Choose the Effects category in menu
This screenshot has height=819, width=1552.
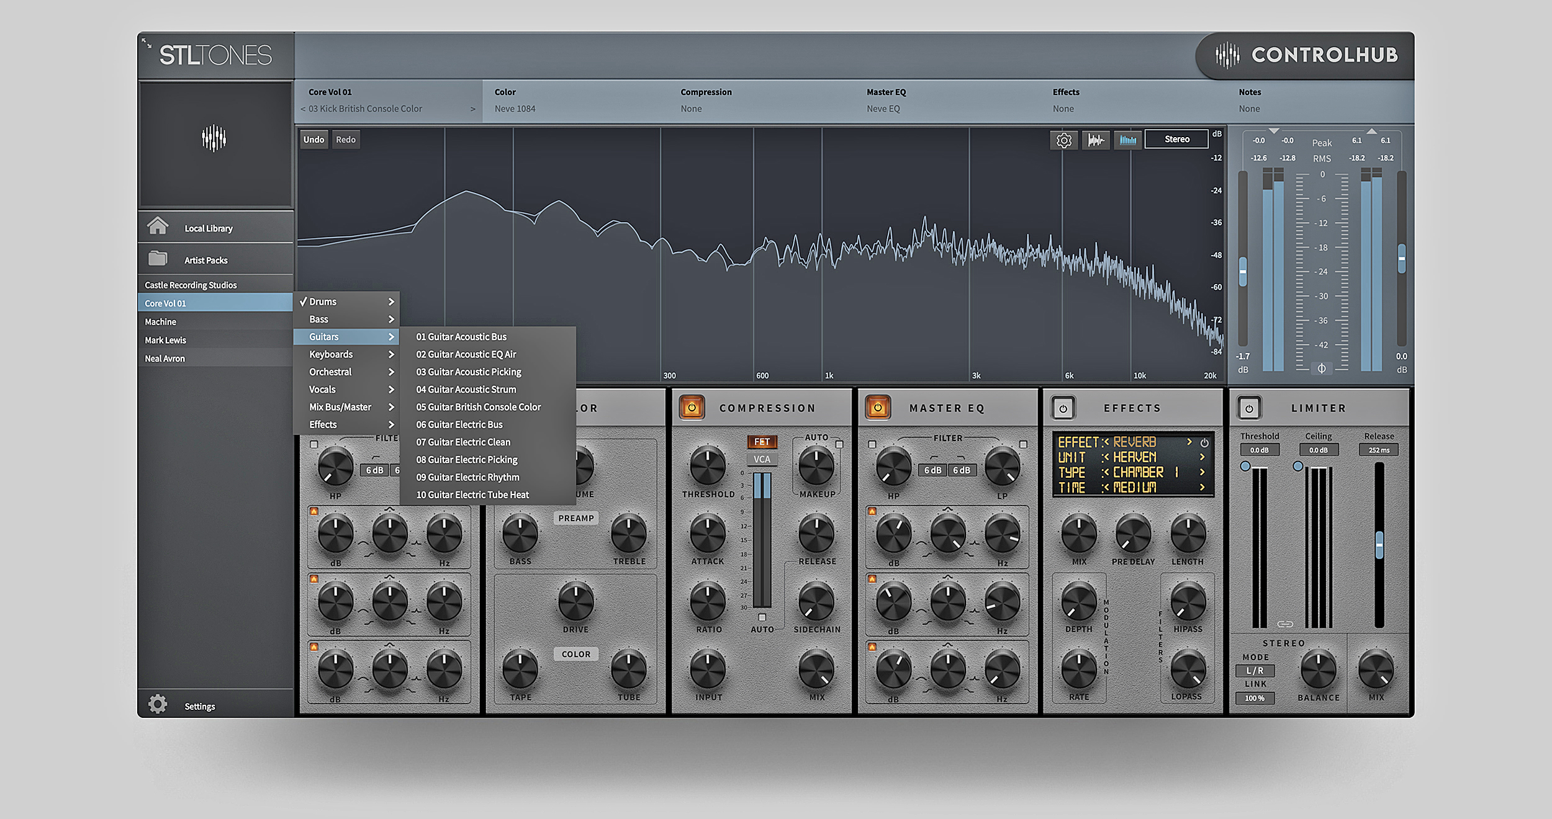click(x=346, y=424)
